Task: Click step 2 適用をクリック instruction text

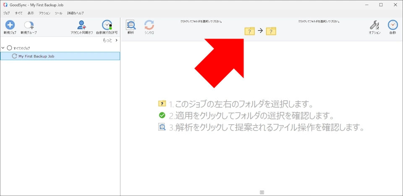Action: [251, 116]
